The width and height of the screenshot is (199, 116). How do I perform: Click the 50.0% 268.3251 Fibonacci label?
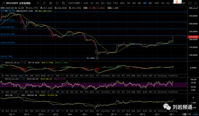[7, 27]
